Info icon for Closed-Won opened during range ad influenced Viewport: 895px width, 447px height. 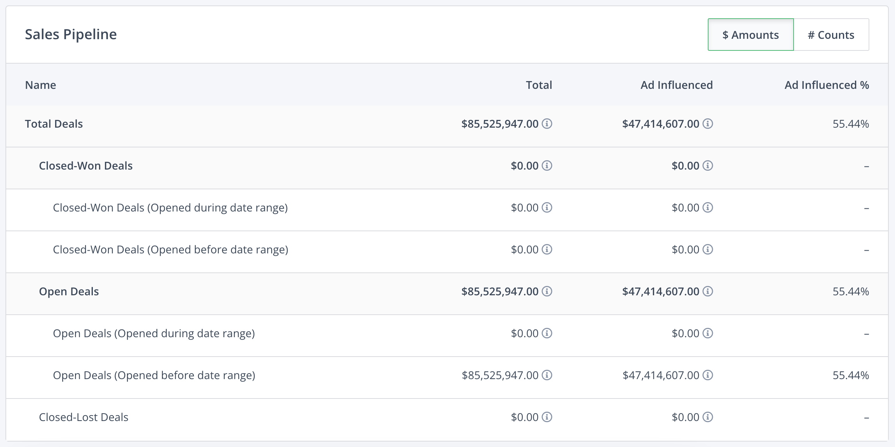point(708,208)
